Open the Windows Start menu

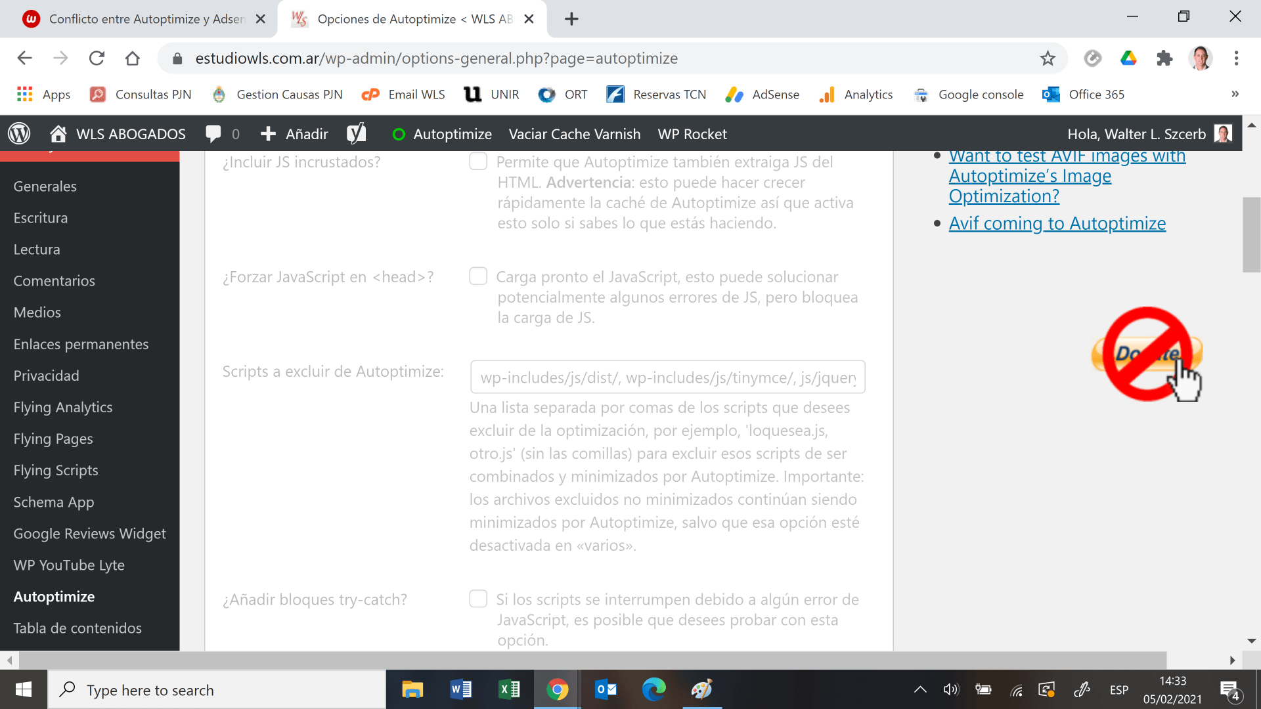coord(24,689)
